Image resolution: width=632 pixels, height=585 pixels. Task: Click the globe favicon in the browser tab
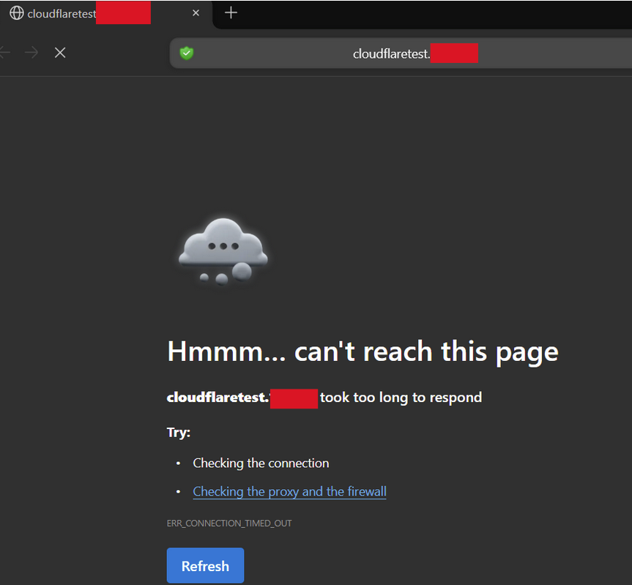click(x=16, y=13)
